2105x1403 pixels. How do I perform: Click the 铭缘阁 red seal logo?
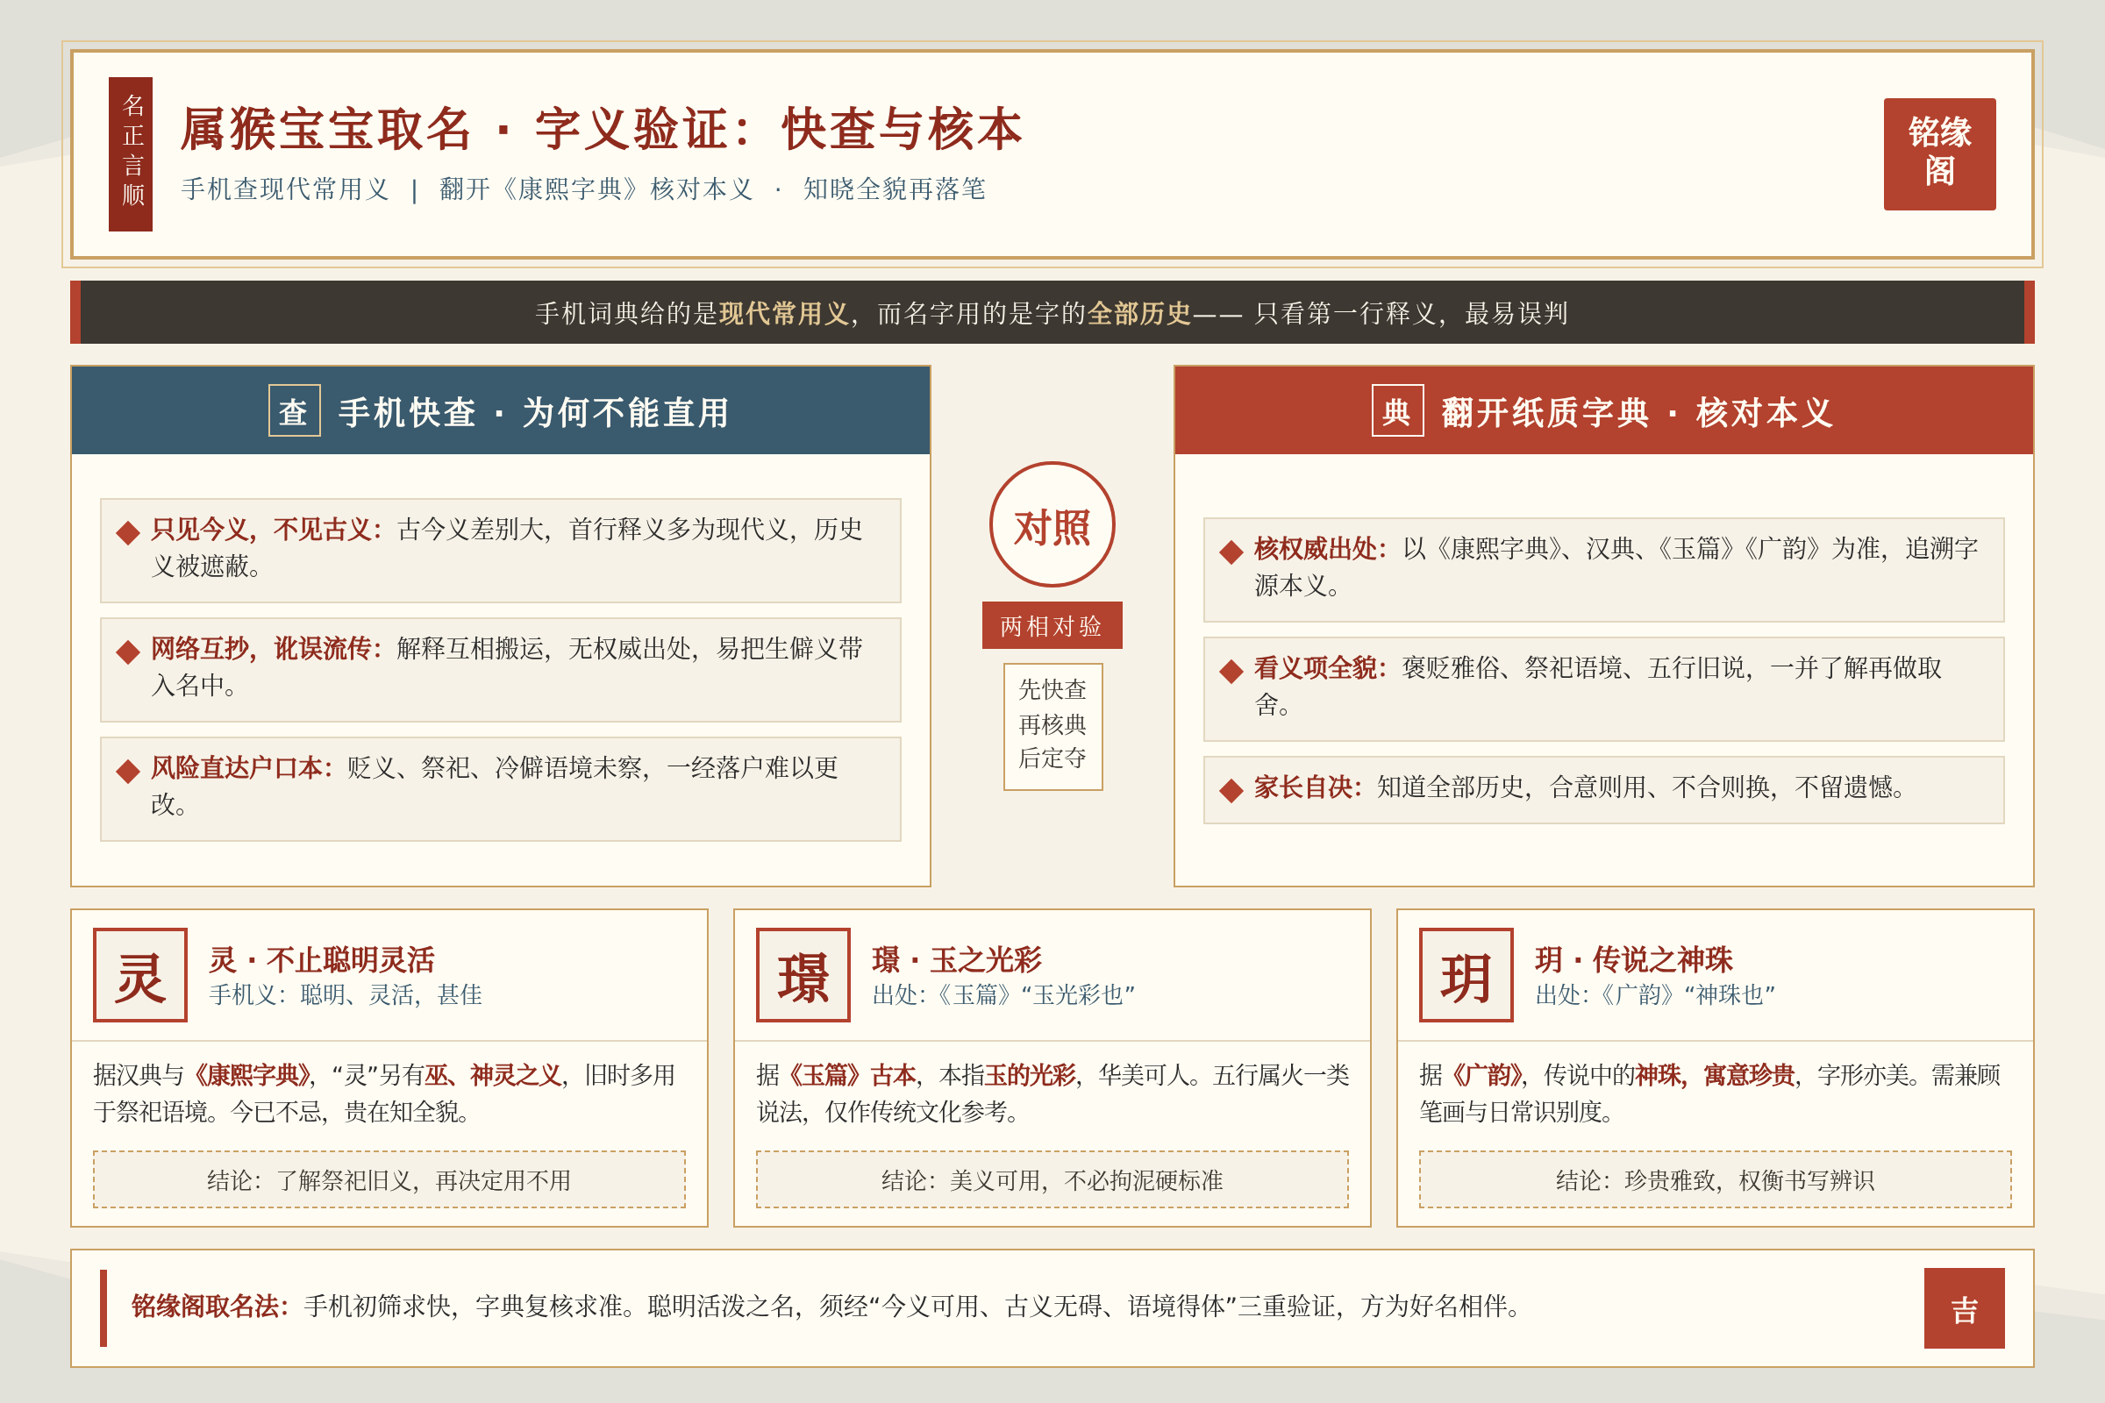tap(1938, 154)
